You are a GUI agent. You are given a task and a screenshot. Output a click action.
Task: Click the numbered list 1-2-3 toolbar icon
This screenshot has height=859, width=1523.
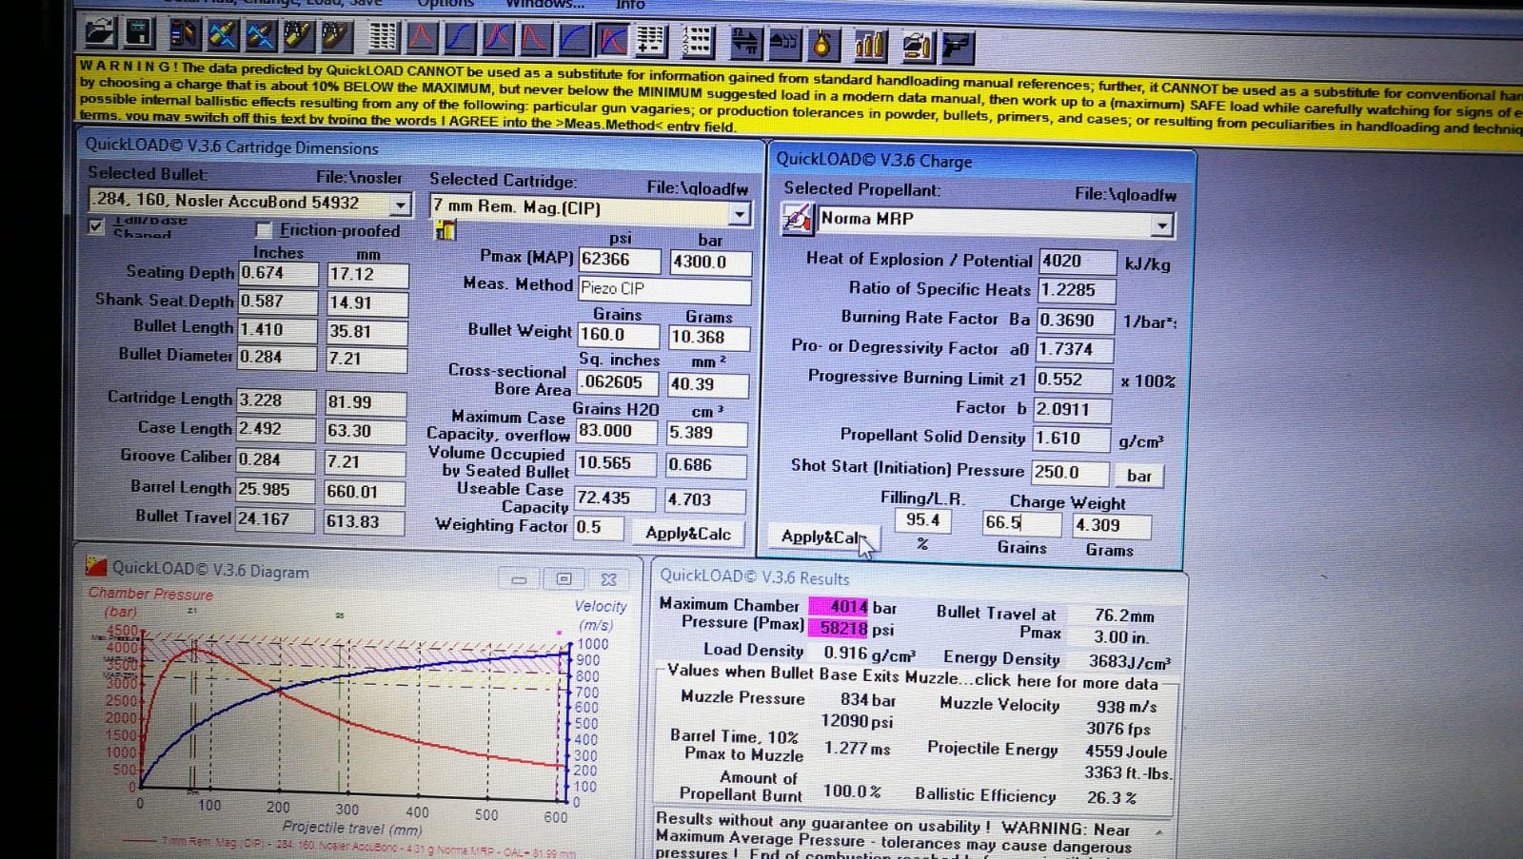(x=698, y=42)
